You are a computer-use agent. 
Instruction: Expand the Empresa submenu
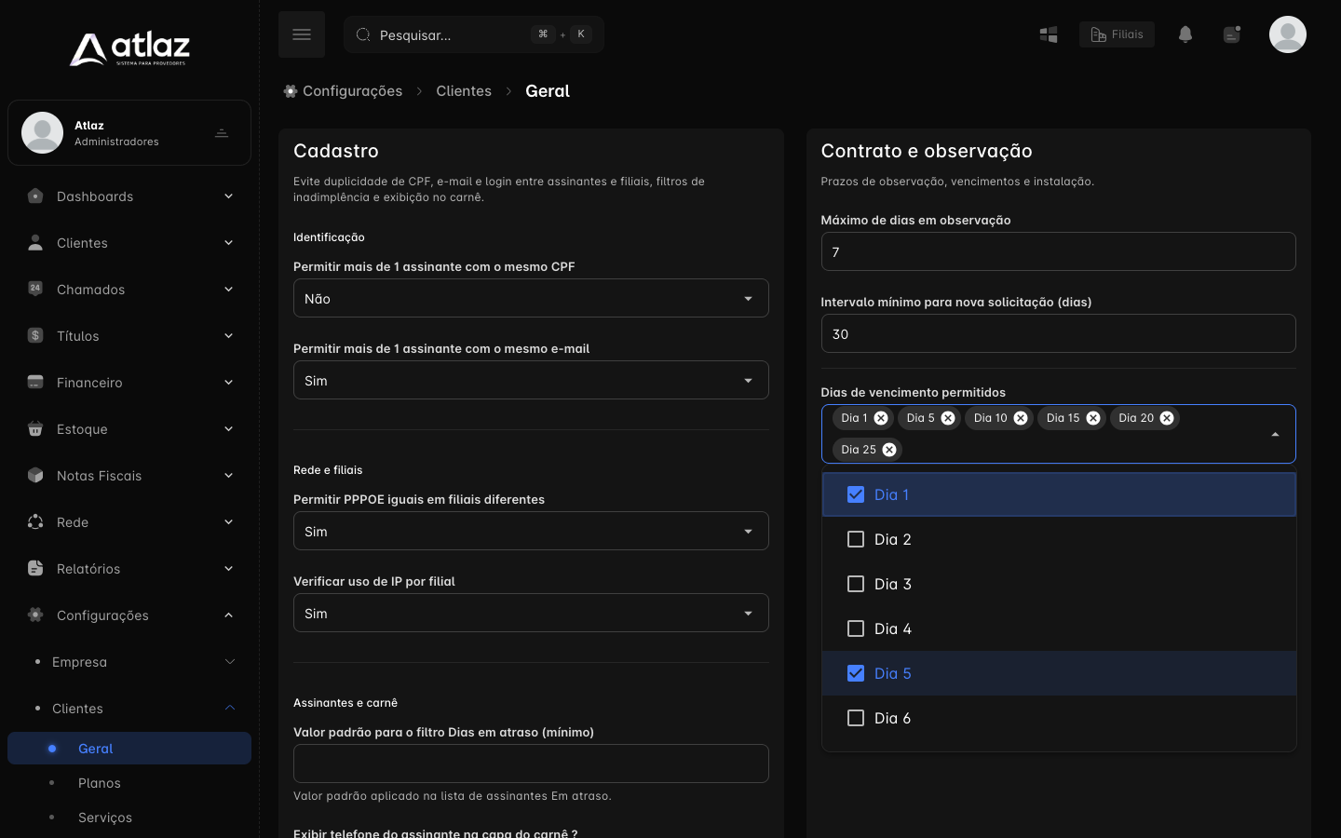coord(129,662)
